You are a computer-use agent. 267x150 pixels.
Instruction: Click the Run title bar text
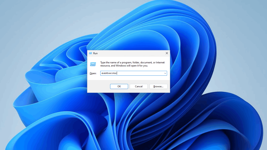tap(95, 53)
